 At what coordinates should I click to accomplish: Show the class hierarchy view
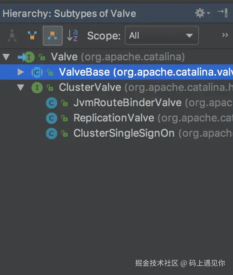coord(12,36)
